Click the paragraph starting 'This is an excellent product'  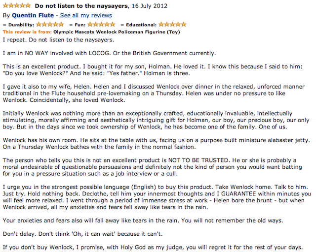coord(148,70)
